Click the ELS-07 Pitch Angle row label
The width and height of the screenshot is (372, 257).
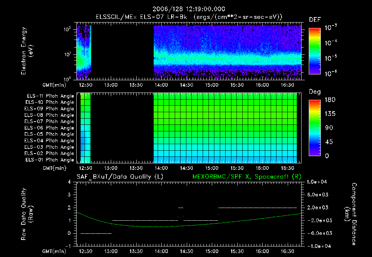click(49, 121)
